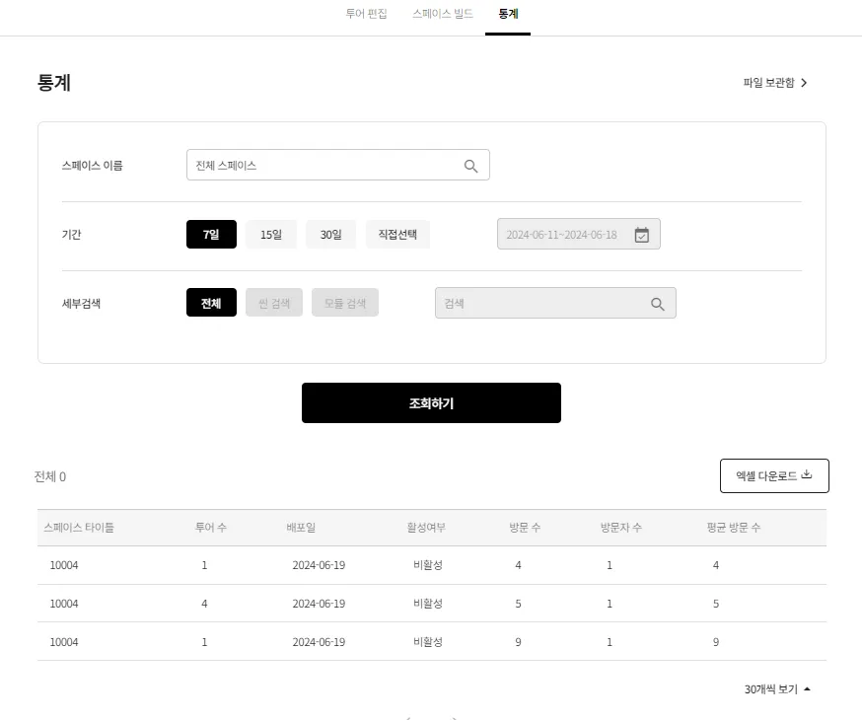
Task: Select 전체 under 세부검색
Action: (211, 302)
